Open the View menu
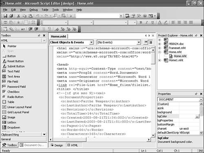The image size is (204, 153). coord(23,10)
